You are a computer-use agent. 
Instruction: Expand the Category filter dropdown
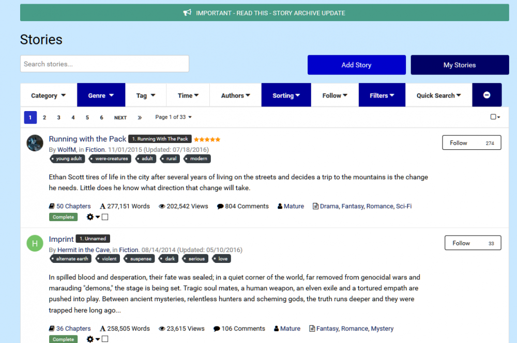coord(49,96)
